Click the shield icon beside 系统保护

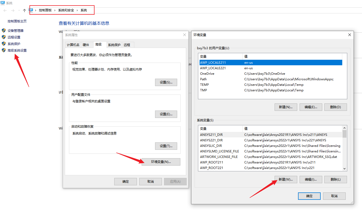(x=4, y=44)
